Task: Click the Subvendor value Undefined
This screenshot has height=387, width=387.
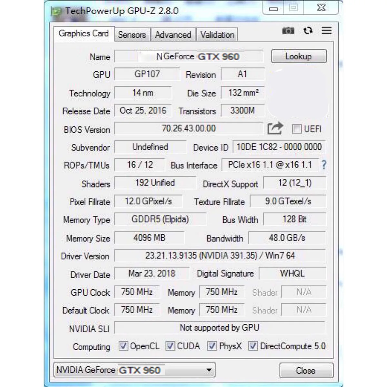Action: [x=150, y=147]
